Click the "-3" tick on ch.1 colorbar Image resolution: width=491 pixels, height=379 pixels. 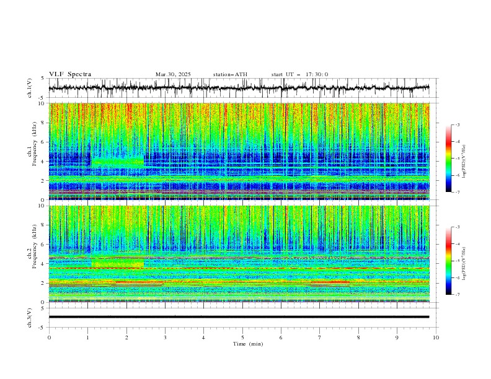pyautogui.click(x=457, y=124)
